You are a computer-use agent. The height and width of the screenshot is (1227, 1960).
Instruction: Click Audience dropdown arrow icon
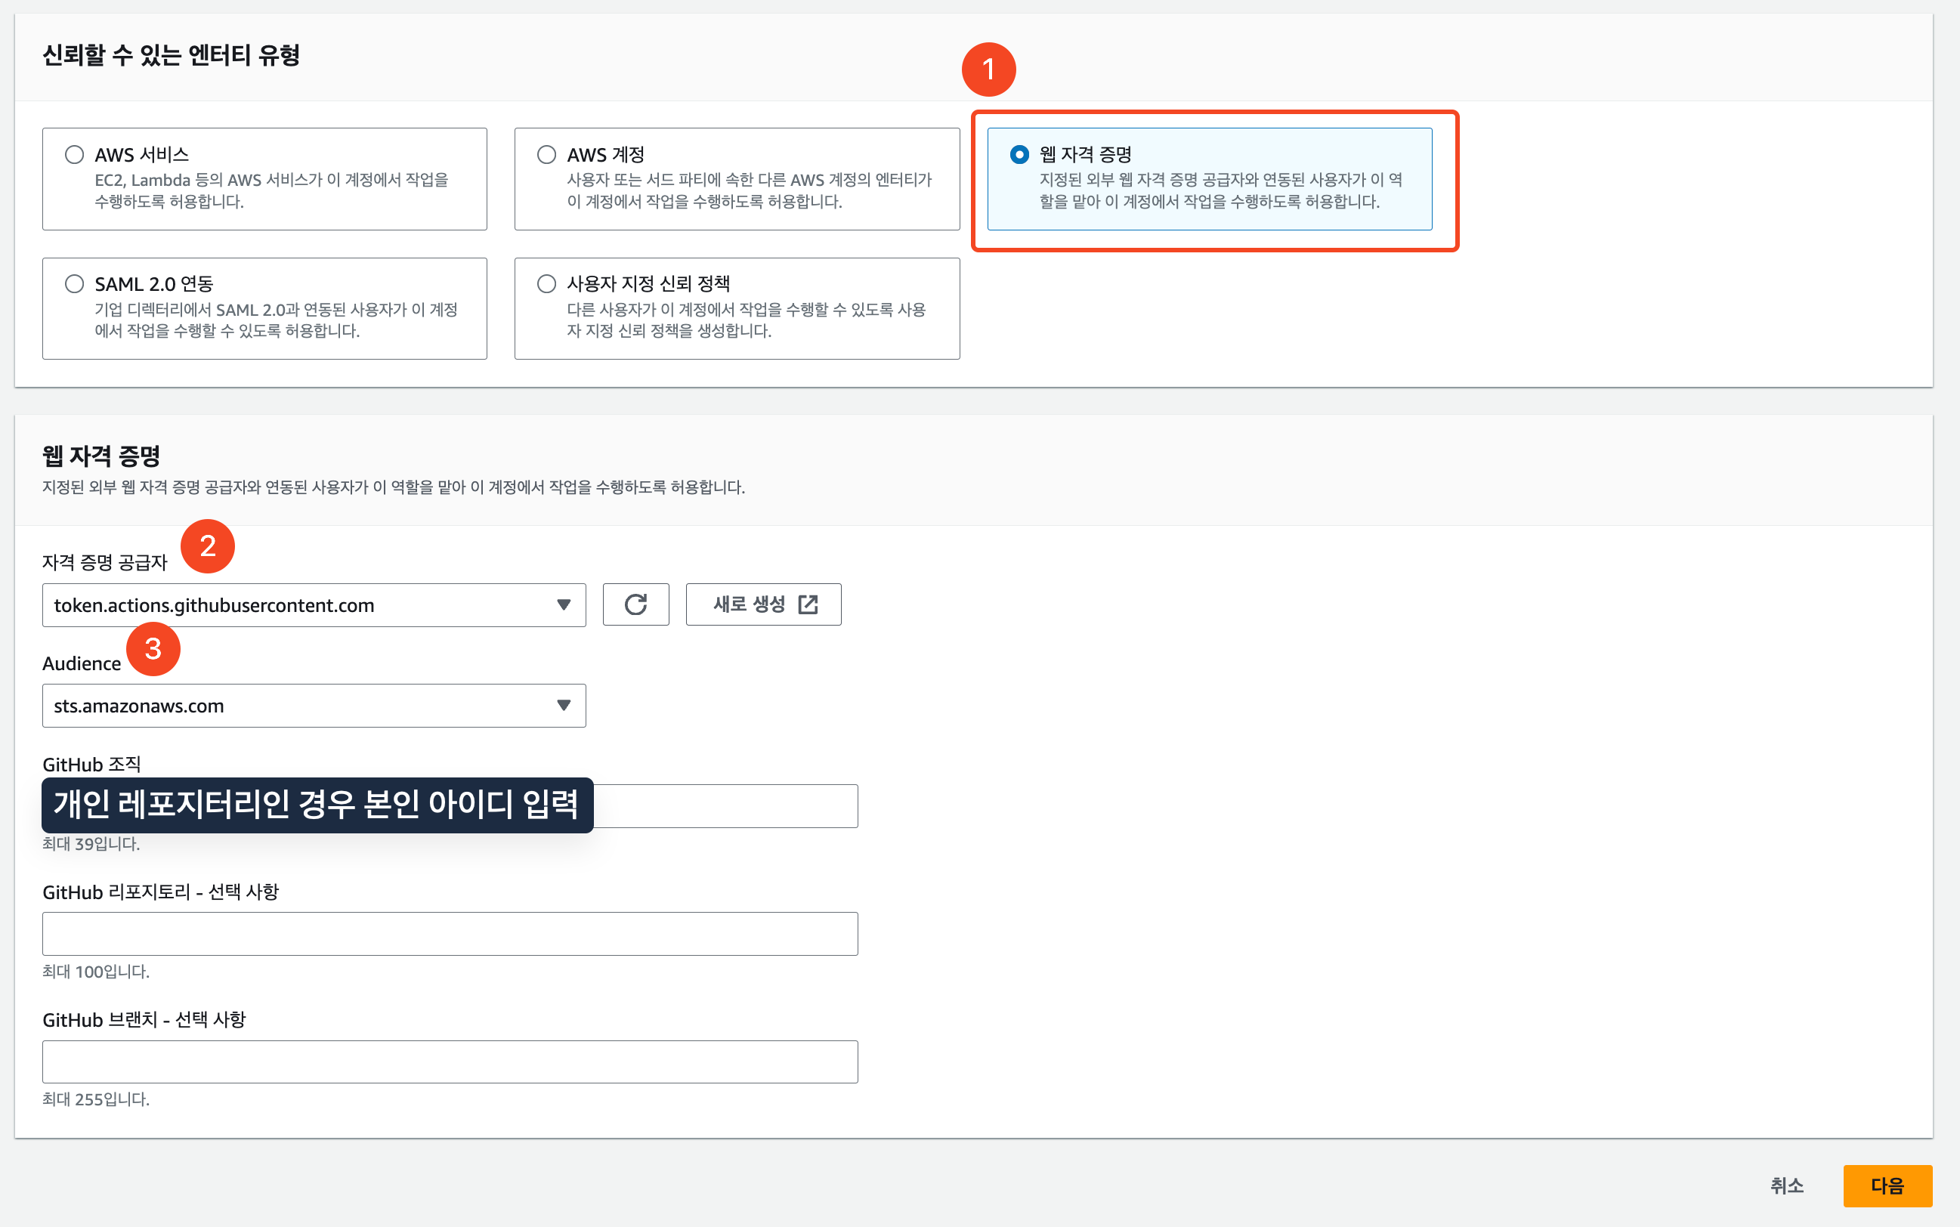(x=563, y=705)
